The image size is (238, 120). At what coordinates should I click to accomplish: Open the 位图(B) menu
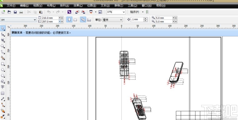point(92,6)
